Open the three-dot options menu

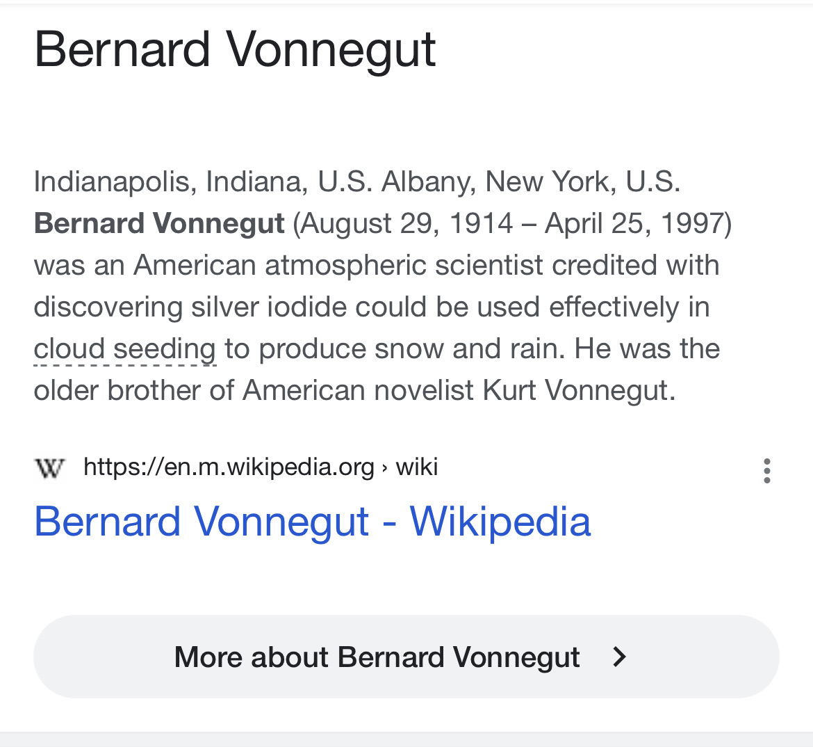click(766, 471)
